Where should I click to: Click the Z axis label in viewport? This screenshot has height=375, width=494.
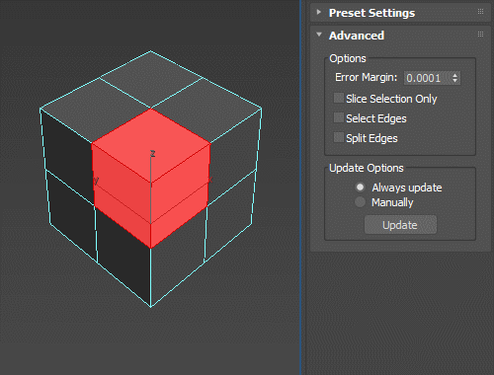[152, 153]
